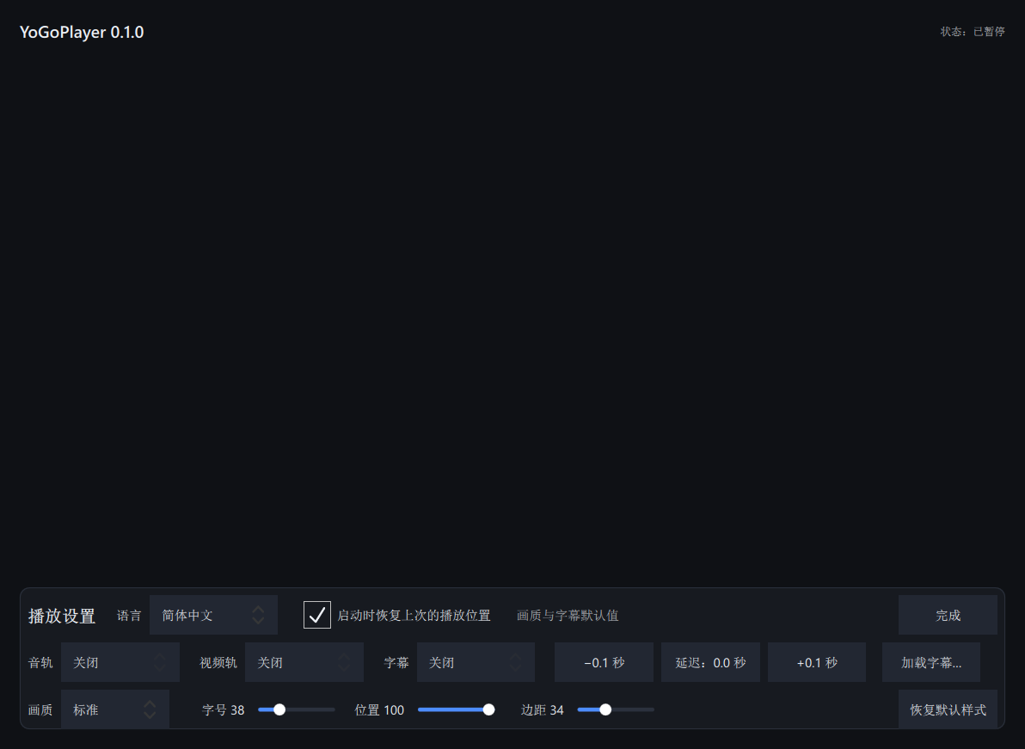Click the 延迟:0.0 秒 delay button
This screenshot has height=749, width=1025.
tap(710, 662)
